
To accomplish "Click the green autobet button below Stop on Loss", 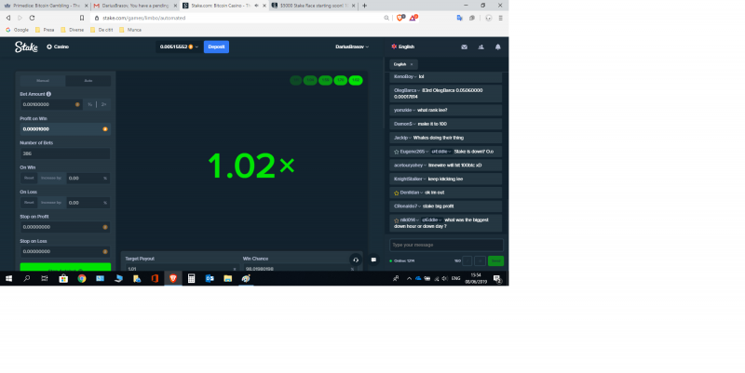I will pyautogui.click(x=65, y=267).
